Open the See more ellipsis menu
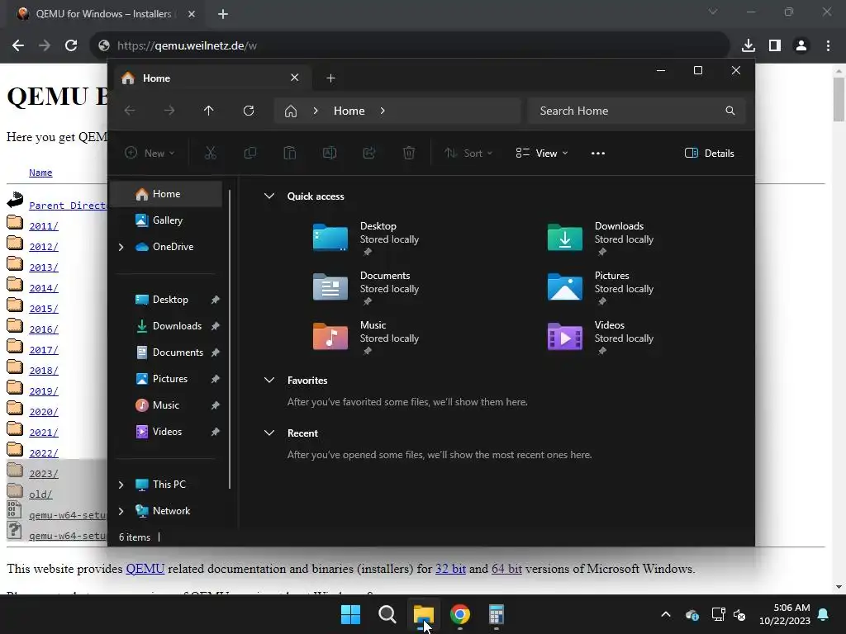 click(598, 153)
